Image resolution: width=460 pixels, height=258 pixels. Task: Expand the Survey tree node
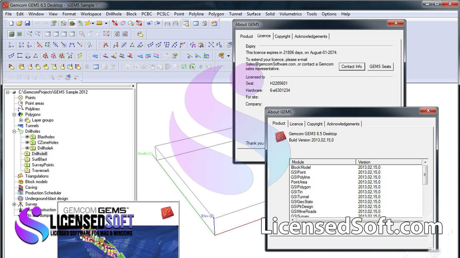coord(14,204)
